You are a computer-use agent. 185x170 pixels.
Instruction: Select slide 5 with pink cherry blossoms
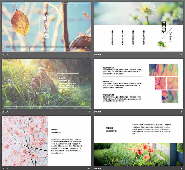pyautogui.click(x=46, y=141)
